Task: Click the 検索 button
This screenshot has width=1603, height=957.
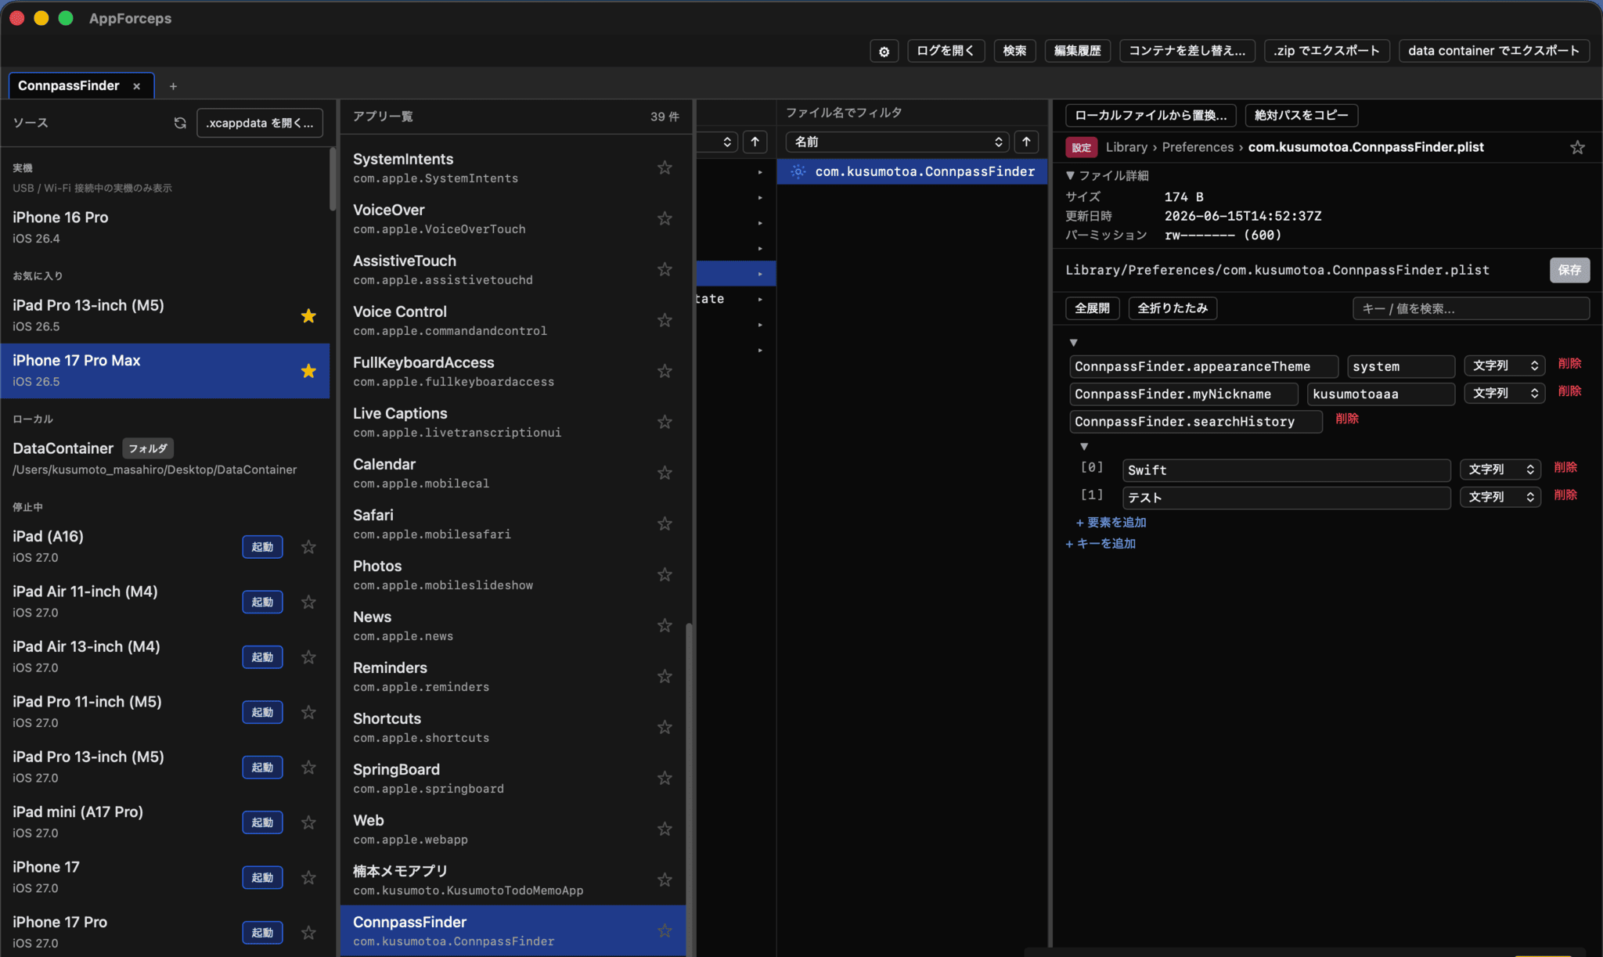Action: (x=1014, y=51)
